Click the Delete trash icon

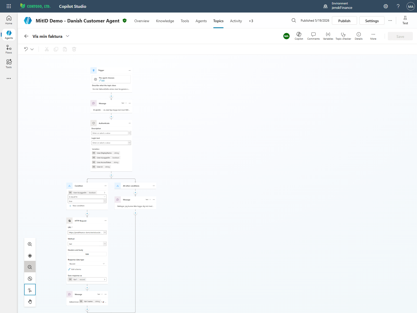(x=74, y=49)
